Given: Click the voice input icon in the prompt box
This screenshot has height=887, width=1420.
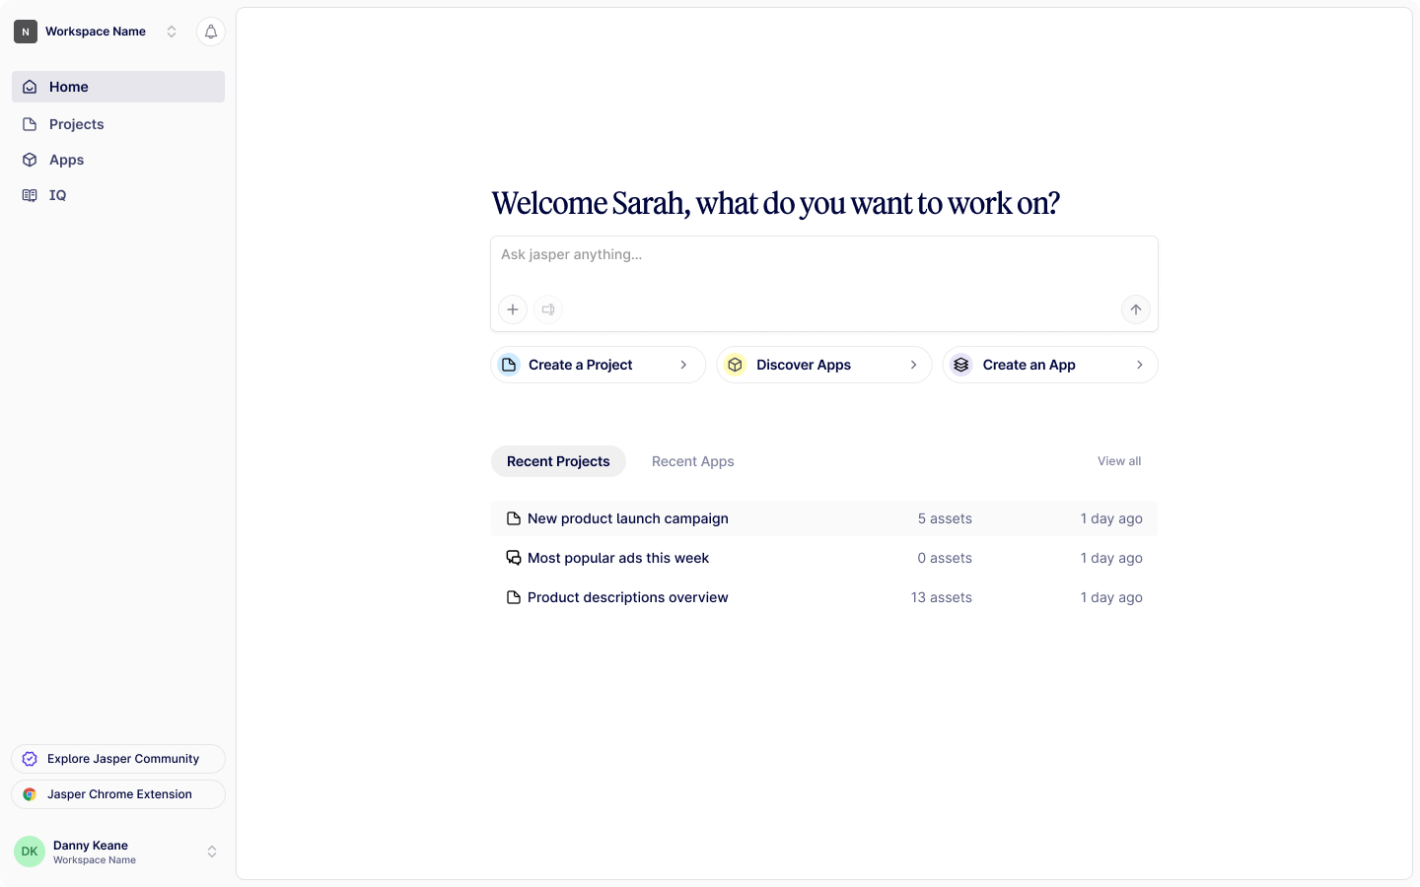Looking at the screenshot, I should (548, 309).
